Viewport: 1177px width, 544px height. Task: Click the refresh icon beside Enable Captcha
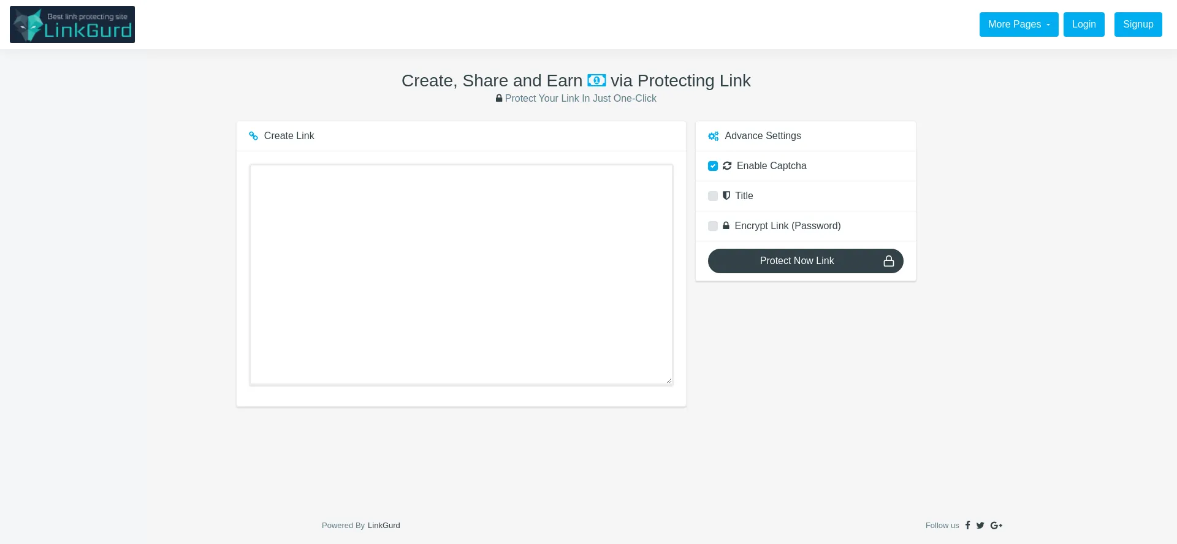(x=727, y=166)
